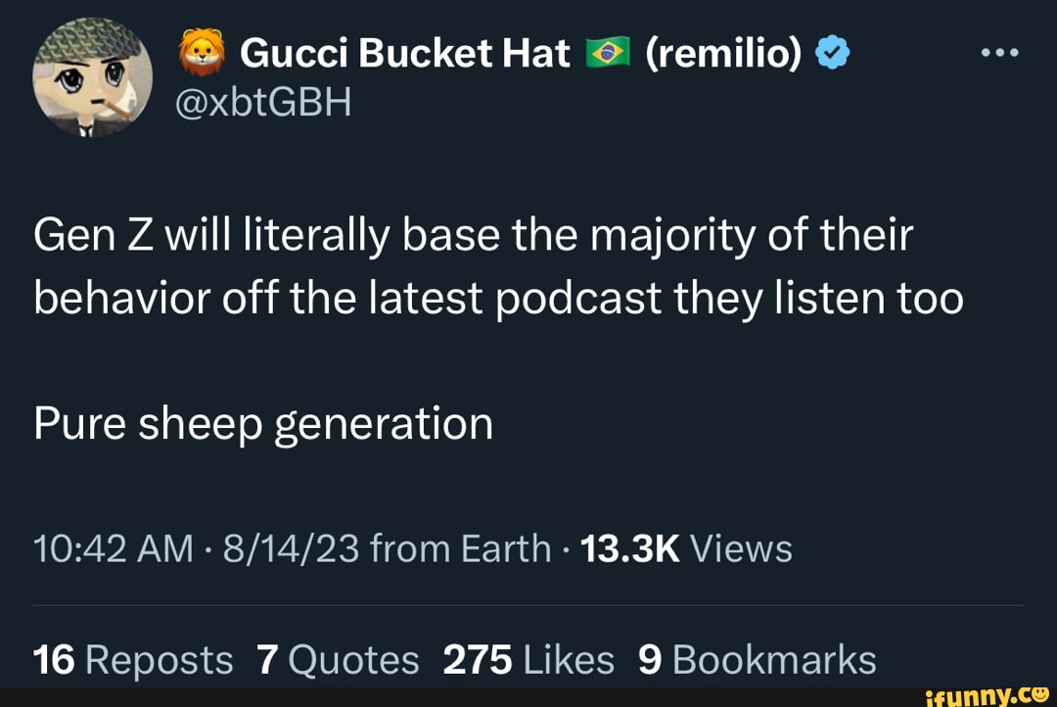Click the blue verified checkmark badge
Screen dimensions: 1057x707
coord(831,51)
